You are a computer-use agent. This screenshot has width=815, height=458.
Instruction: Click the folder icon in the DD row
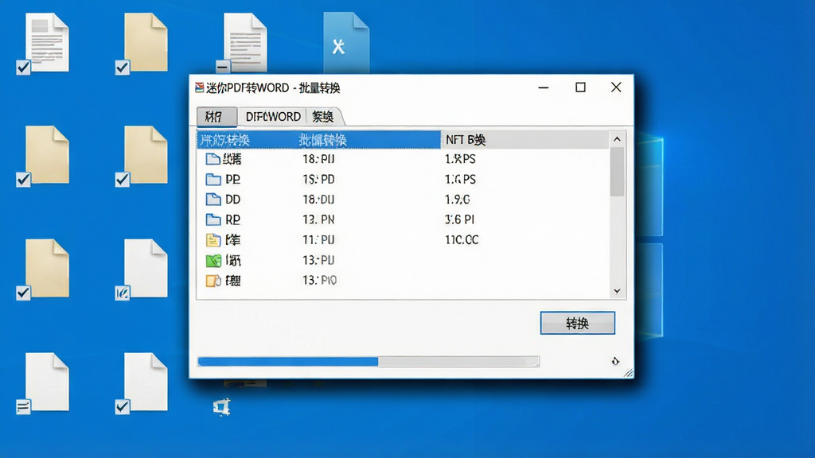(213, 200)
